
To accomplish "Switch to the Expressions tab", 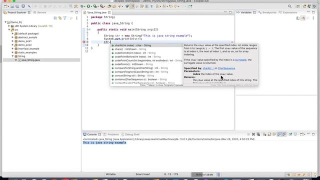I will [x=288, y=12].
